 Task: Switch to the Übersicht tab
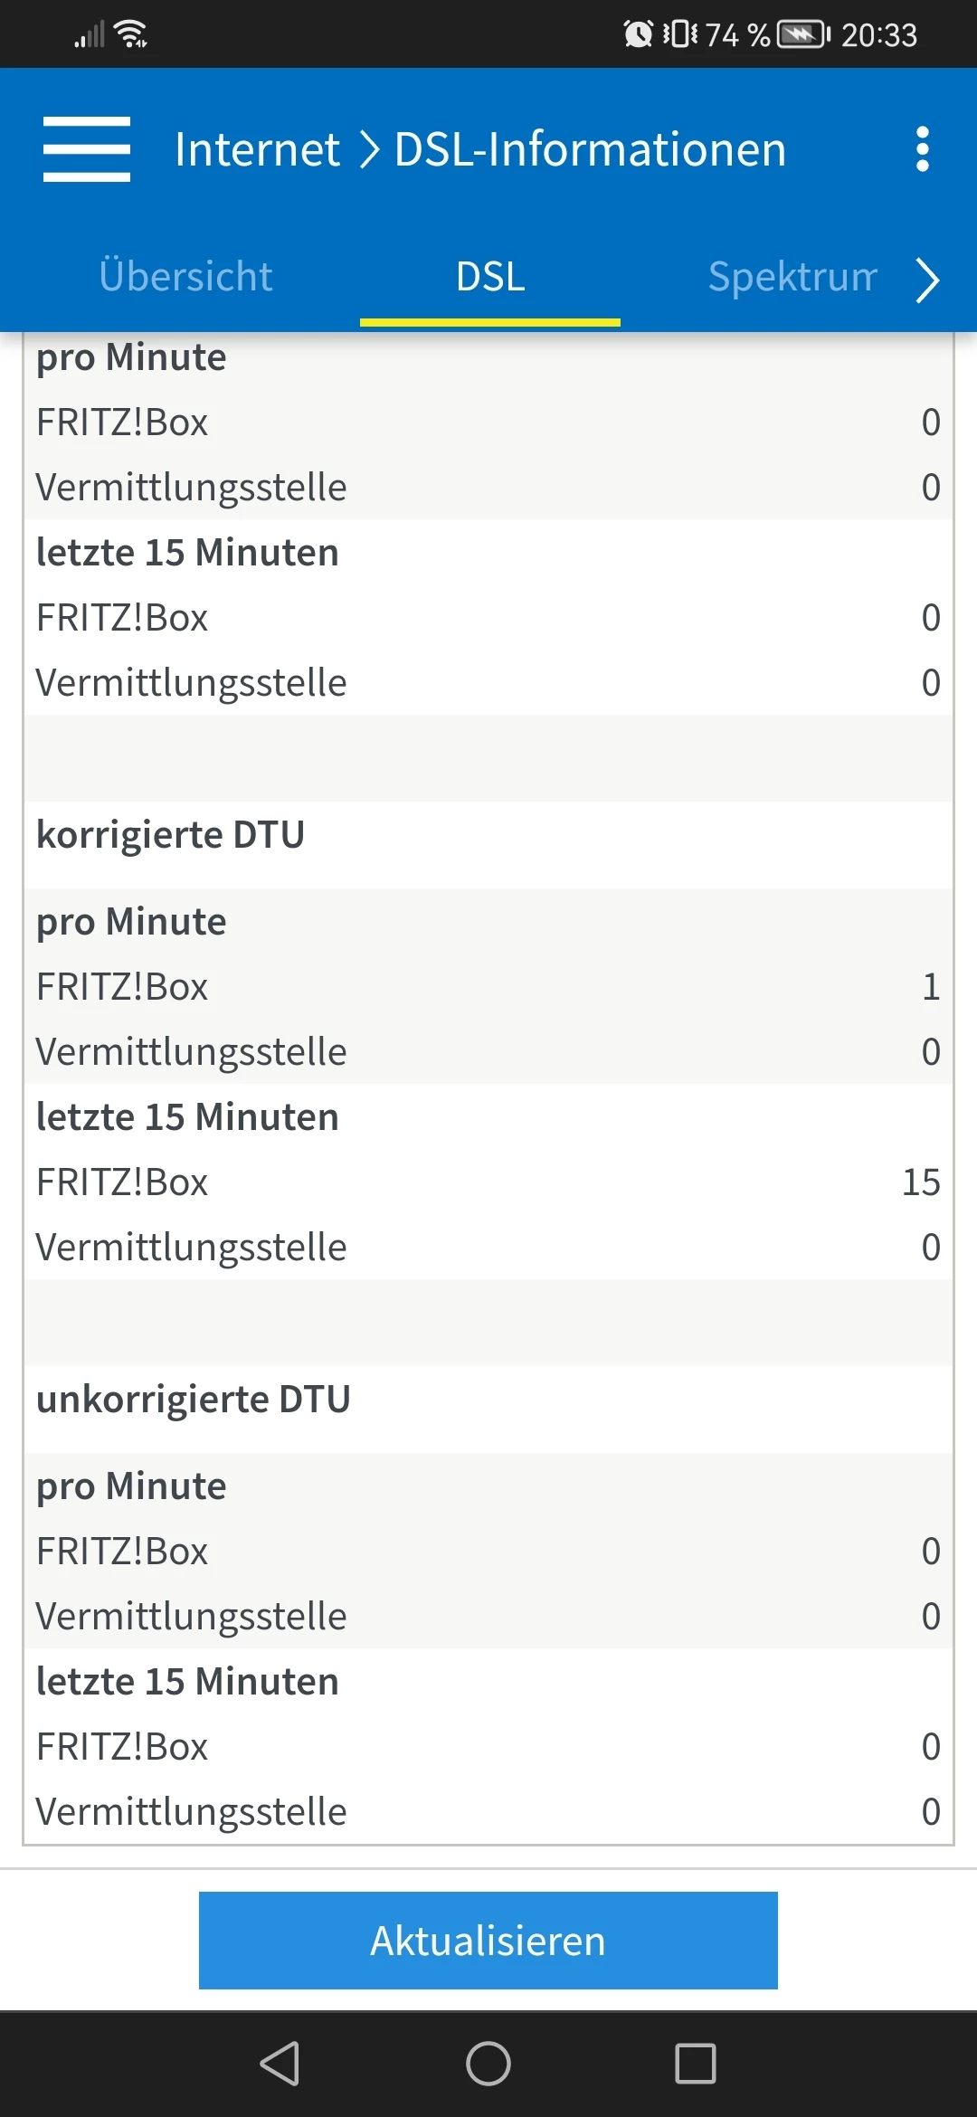point(185,276)
